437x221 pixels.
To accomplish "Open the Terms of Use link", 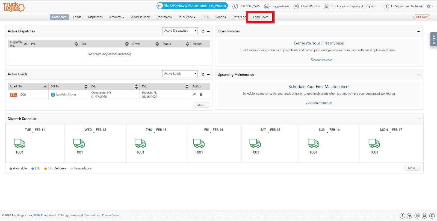I will [92, 215].
